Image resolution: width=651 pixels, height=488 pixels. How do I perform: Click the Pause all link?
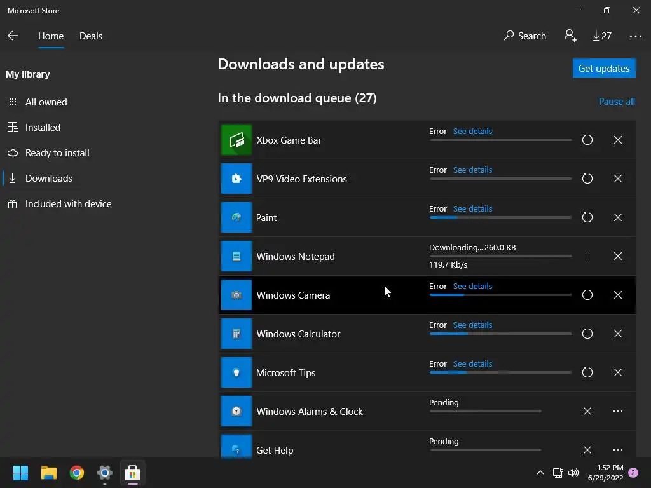[617, 102]
